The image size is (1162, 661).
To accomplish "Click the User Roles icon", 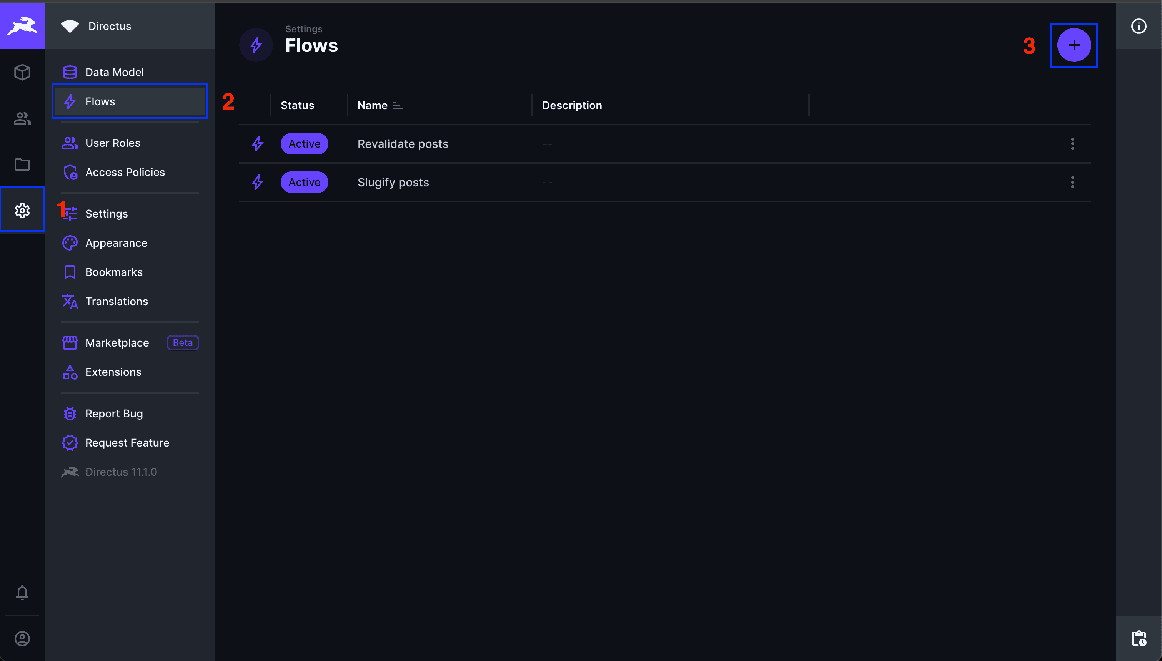I will click(x=70, y=143).
